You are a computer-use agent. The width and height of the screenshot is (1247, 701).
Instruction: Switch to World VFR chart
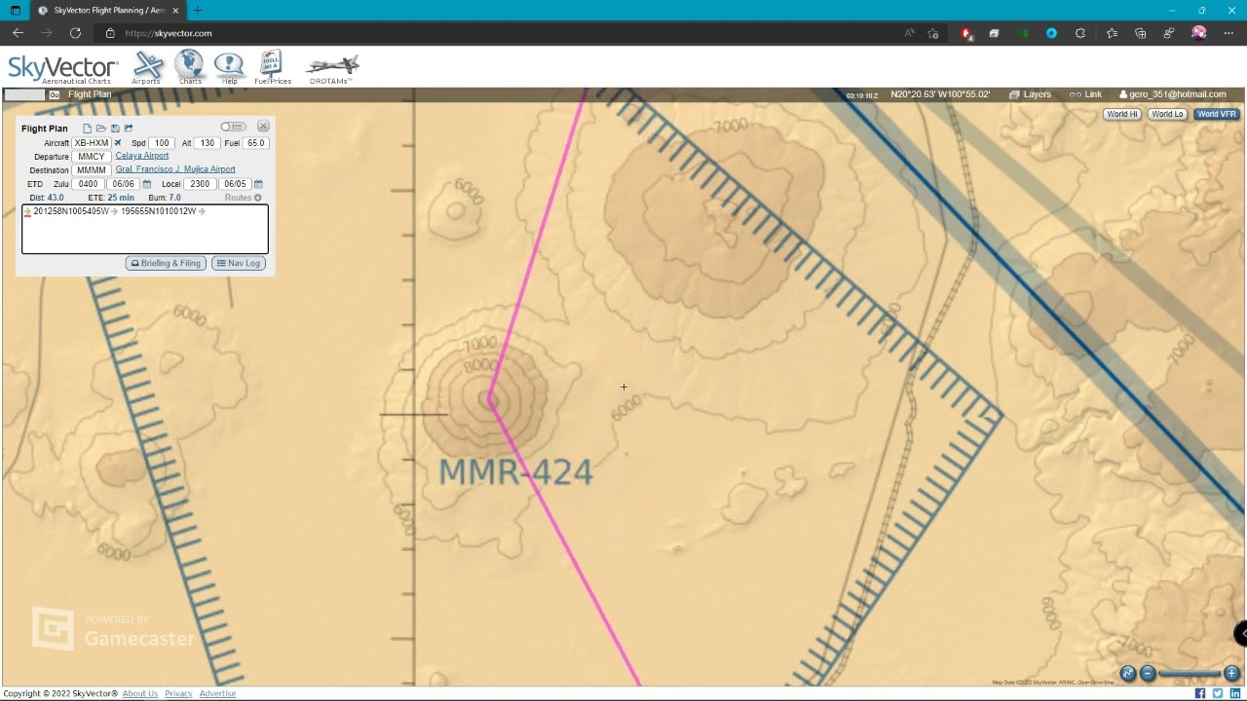1216,114
